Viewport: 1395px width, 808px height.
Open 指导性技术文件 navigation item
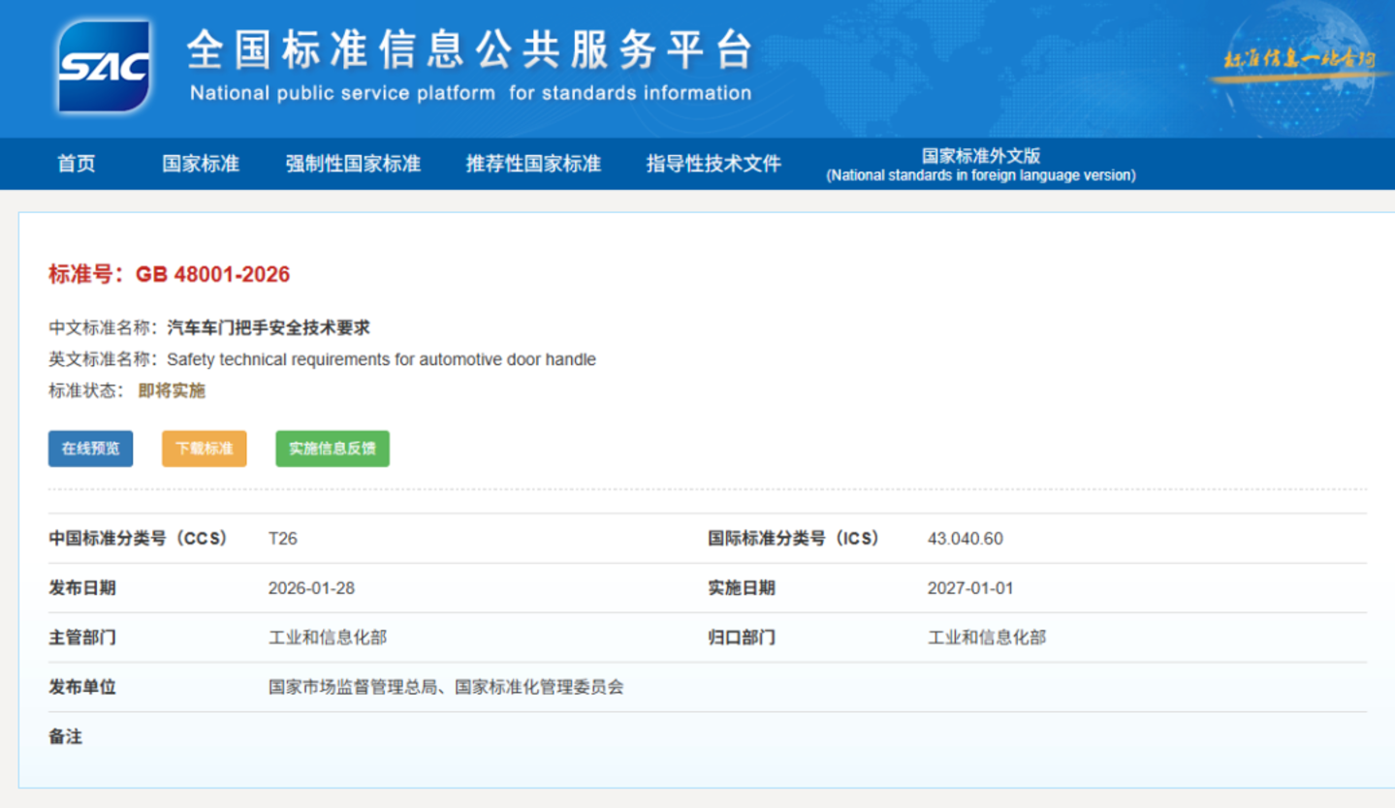coord(713,164)
